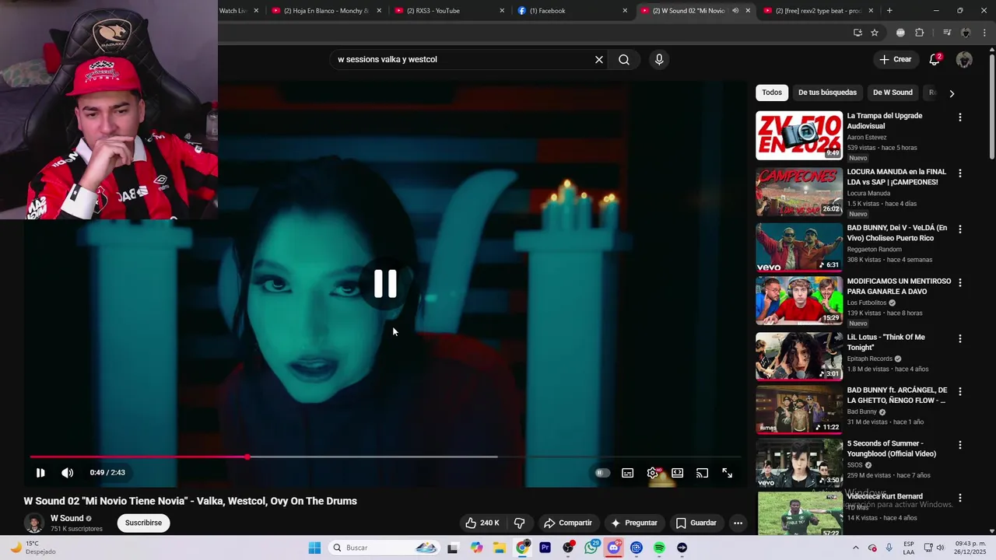Open the MODIFICAMOS UN MENTIROSO video title

(x=899, y=286)
